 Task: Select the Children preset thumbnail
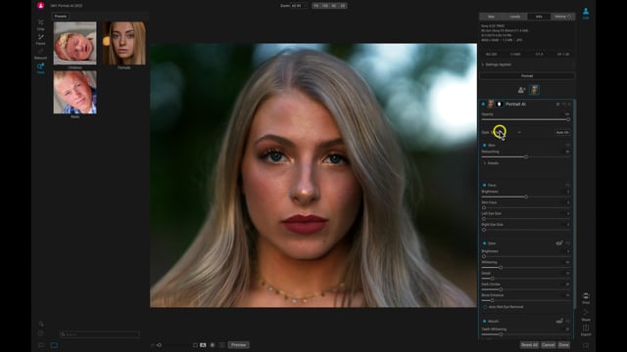coord(74,43)
